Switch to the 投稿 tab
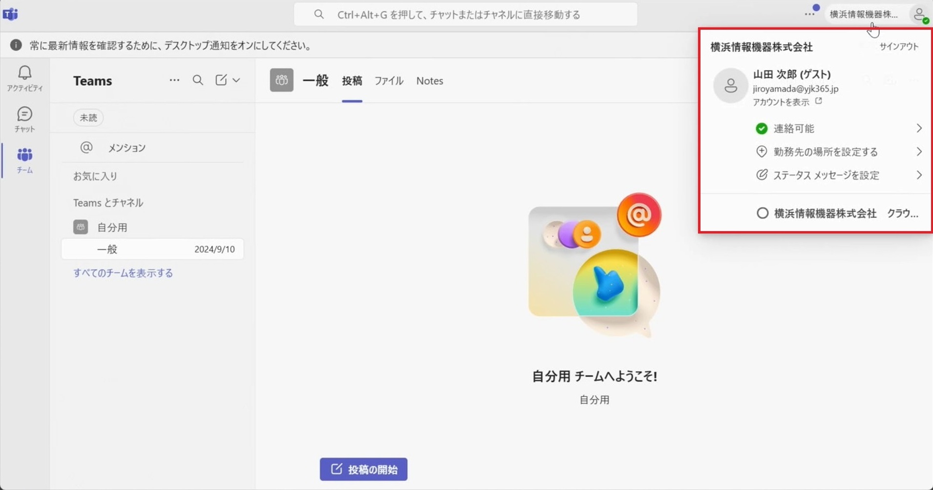This screenshot has height=490, width=933. pyautogui.click(x=352, y=81)
